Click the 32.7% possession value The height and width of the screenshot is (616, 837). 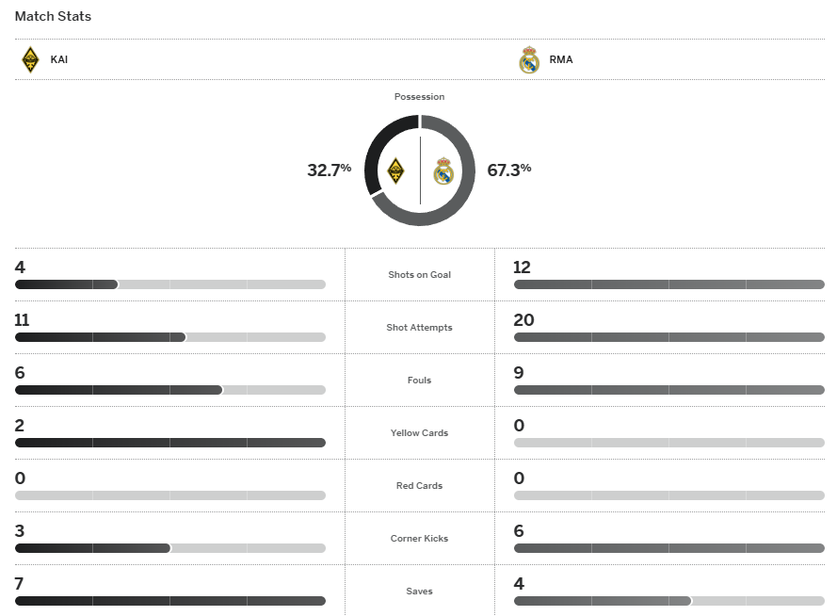point(329,170)
